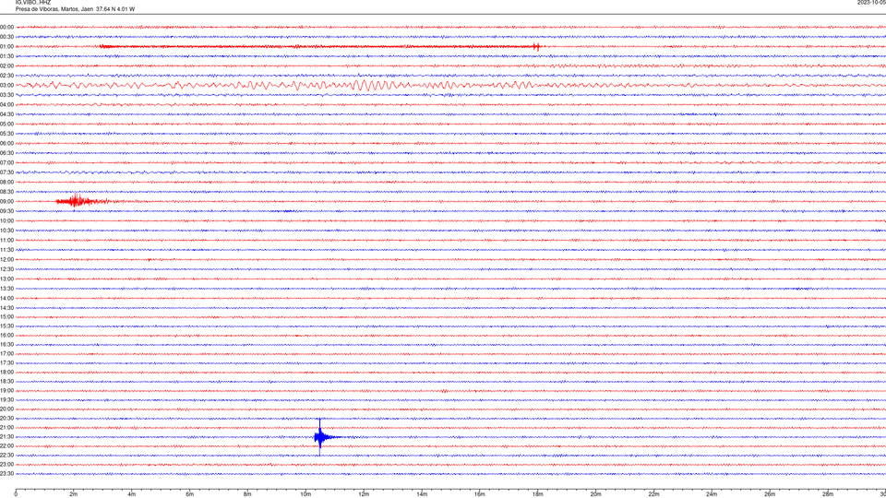Click the blue spike event on 21:30 trace
Screen dimensions: 886x498
click(321, 437)
